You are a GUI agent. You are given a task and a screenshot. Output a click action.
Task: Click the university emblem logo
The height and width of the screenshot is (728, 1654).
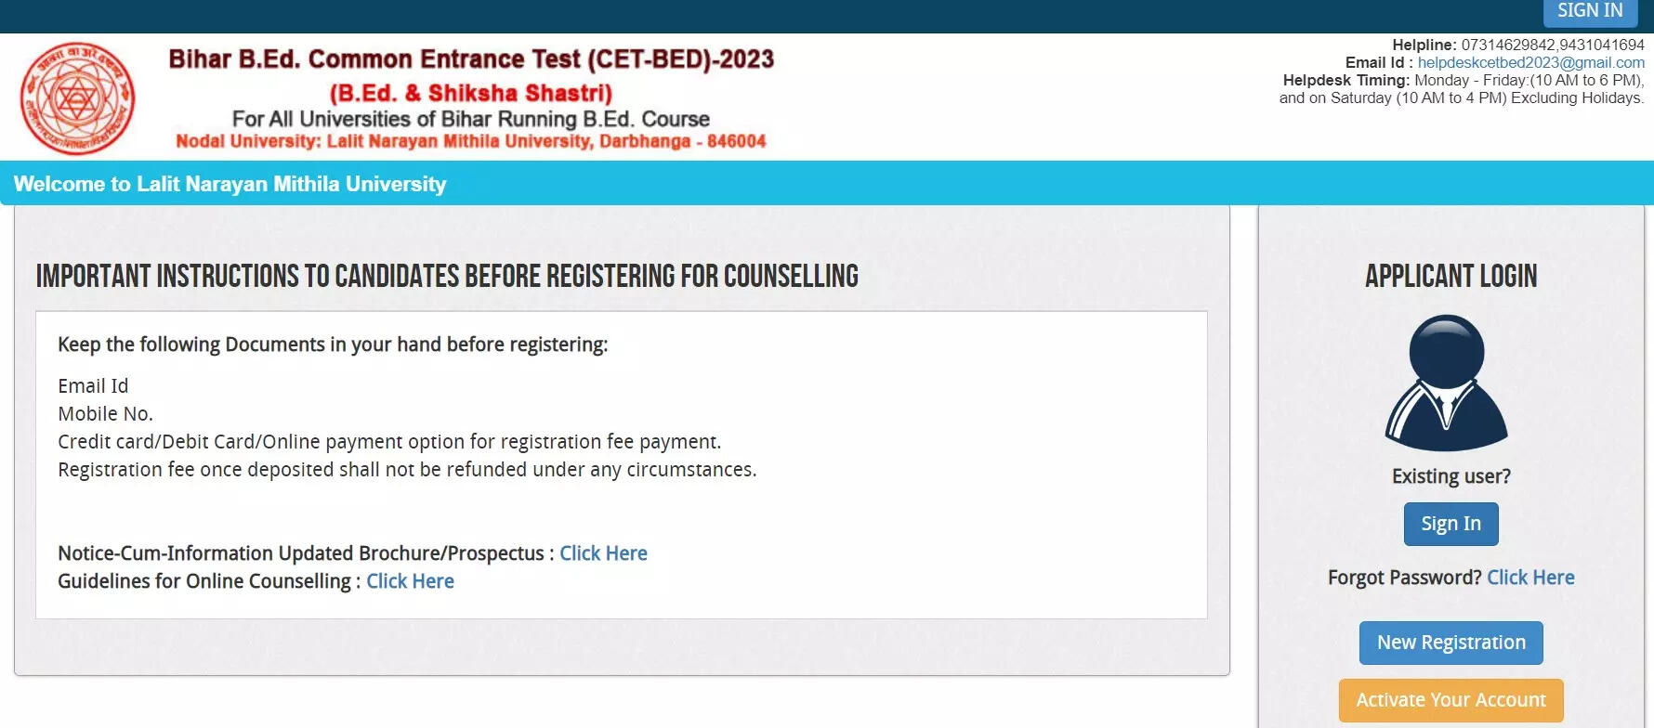[x=78, y=98]
